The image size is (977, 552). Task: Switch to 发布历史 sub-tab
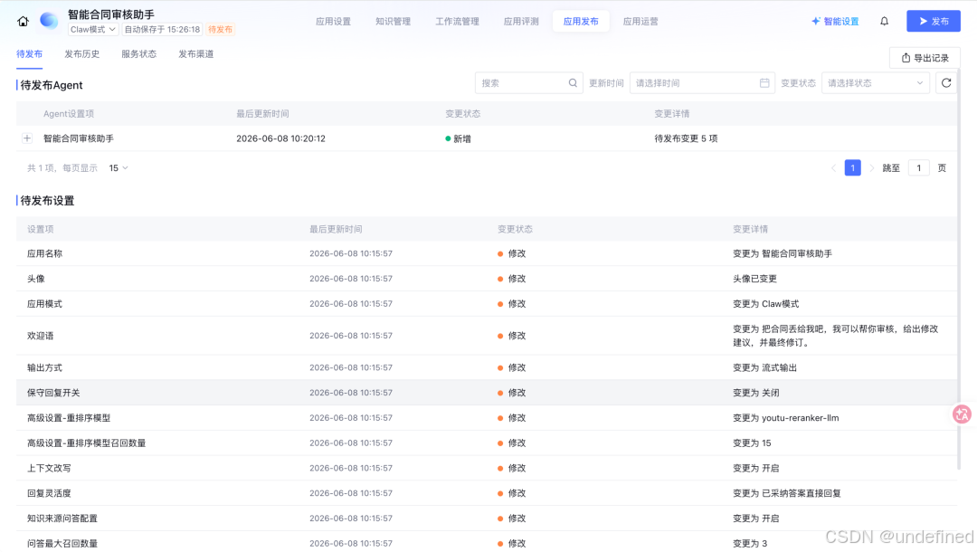click(x=82, y=54)
